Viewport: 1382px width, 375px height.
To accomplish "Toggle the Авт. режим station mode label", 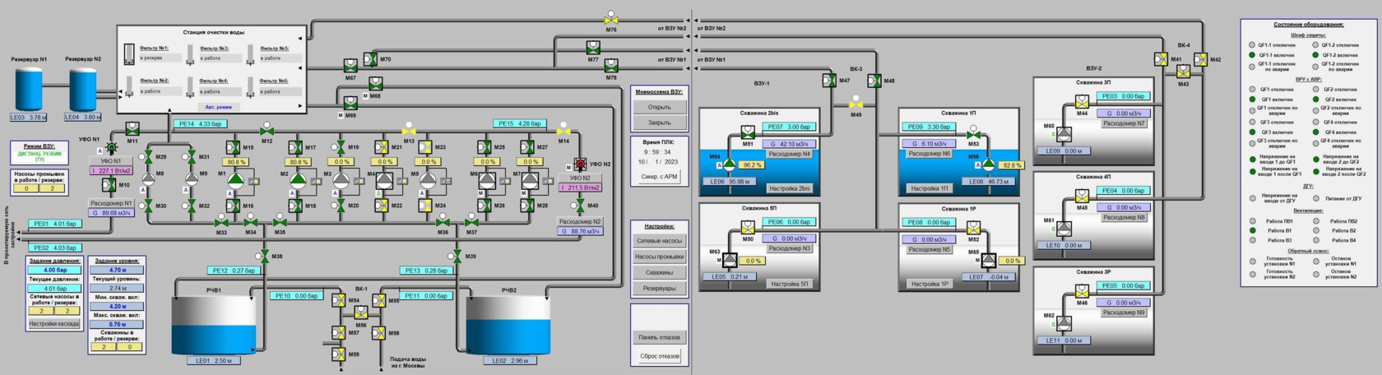I will tap(218, 107).
